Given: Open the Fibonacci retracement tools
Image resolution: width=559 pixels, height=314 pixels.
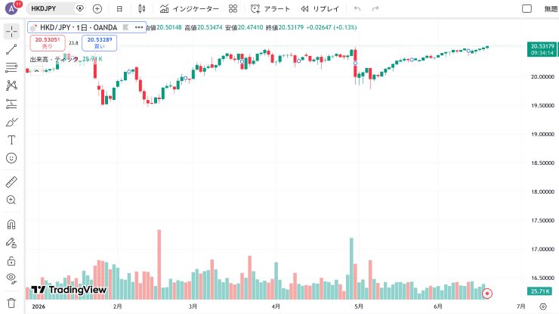Looking at the screenshot, I should pos(11,67).
